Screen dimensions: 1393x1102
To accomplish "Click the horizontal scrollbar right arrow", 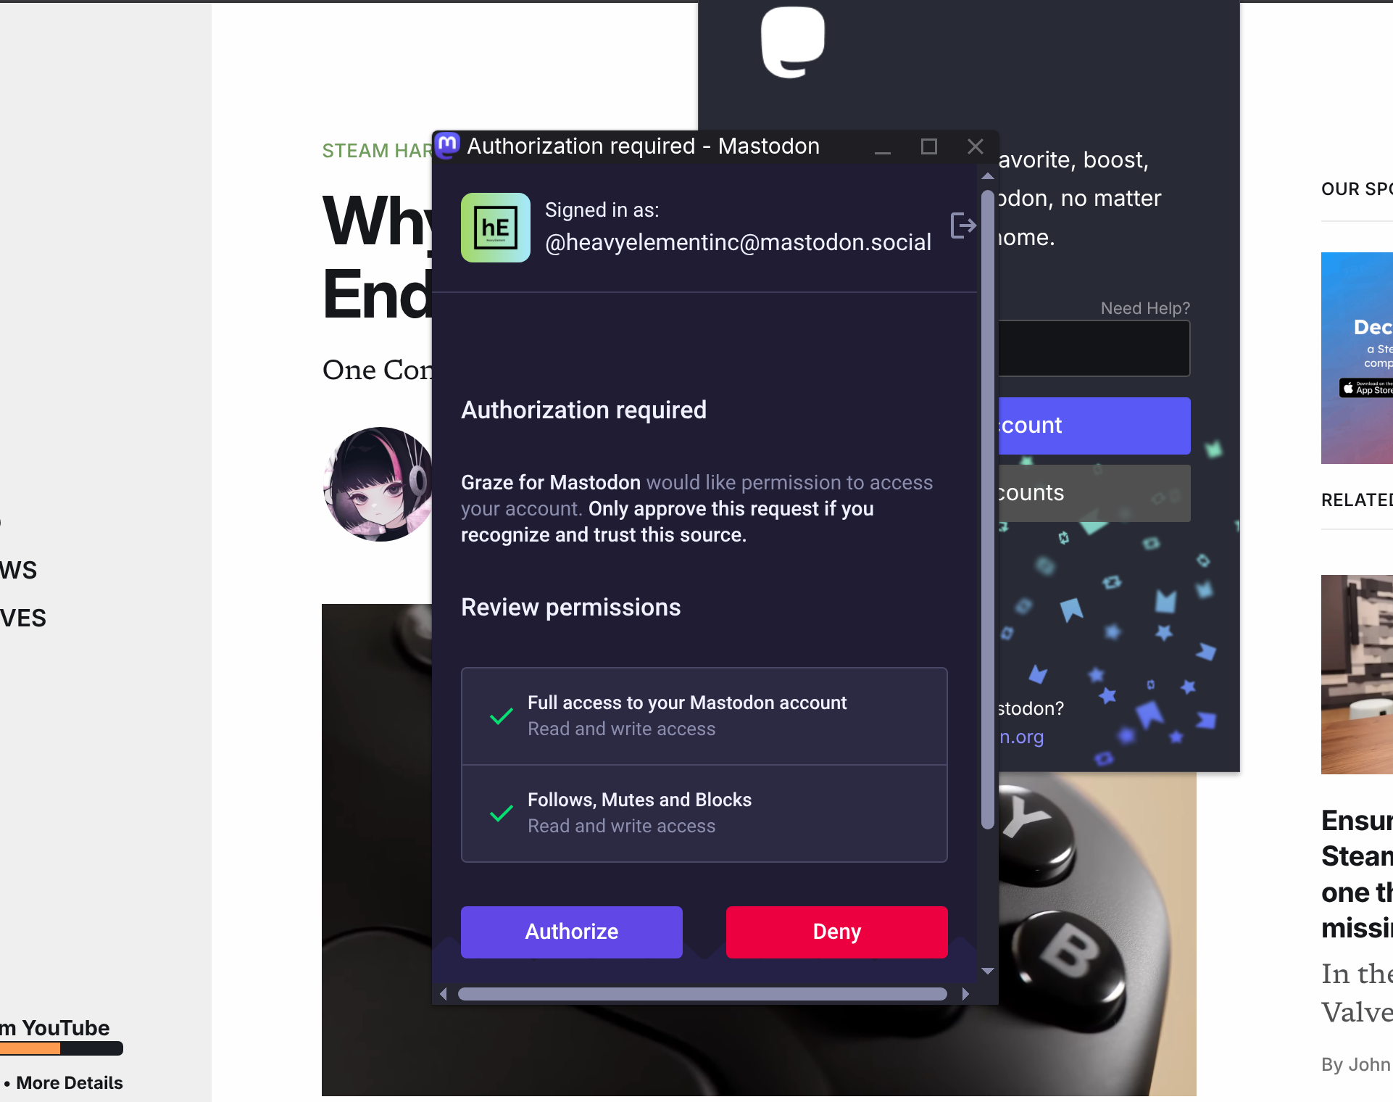I will [965, 994].
